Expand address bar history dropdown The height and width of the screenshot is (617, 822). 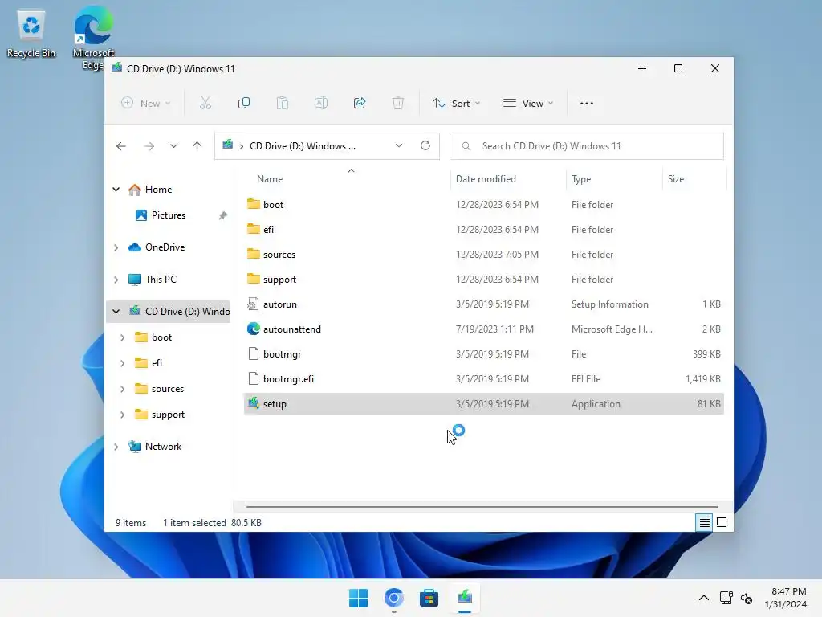[399, 146]
